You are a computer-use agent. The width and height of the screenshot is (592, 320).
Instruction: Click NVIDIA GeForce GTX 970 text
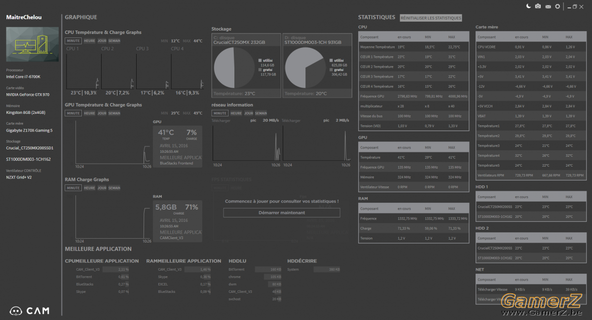[28, 94]
